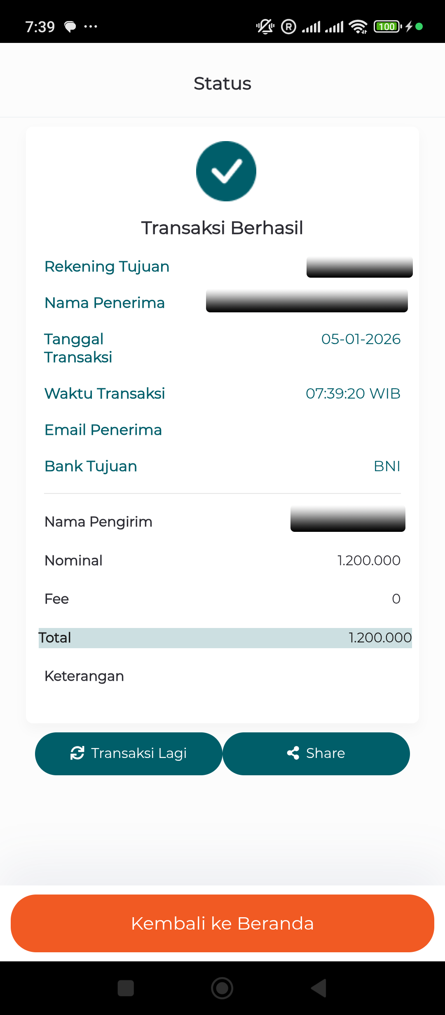Tap the Transaksi Berhasil heading
Viewport: 445px width, 1015px height.
(222, 228)
